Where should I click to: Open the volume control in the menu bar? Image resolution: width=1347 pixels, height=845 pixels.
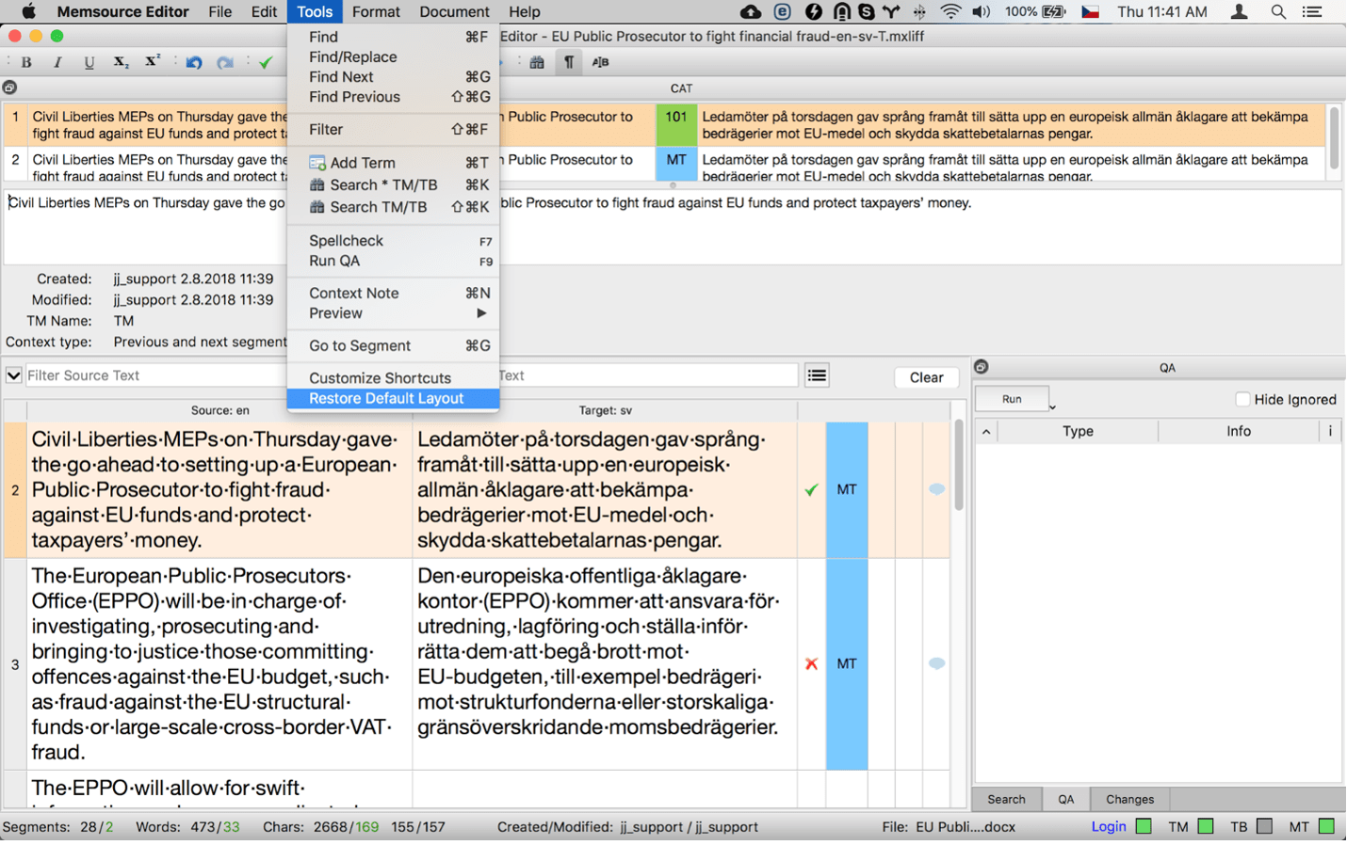pyautogui.click(x=981, y=11)
